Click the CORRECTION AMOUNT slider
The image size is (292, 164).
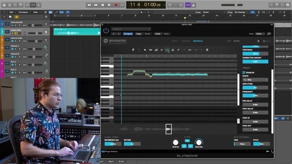tap(255, 61)
